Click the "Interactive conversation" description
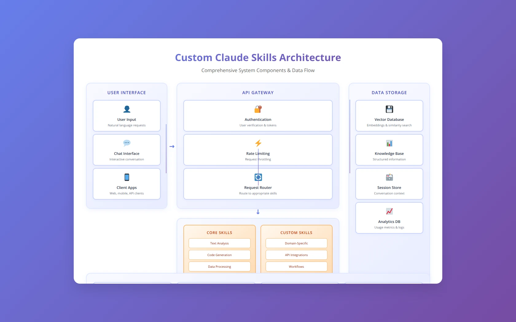The image size is (516, 322). (x=127, y=159)
